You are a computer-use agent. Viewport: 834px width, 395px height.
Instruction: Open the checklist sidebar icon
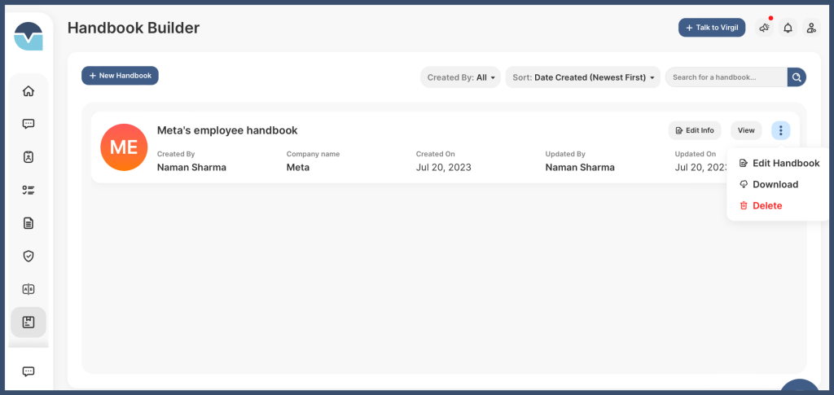[x=29, y=191]
